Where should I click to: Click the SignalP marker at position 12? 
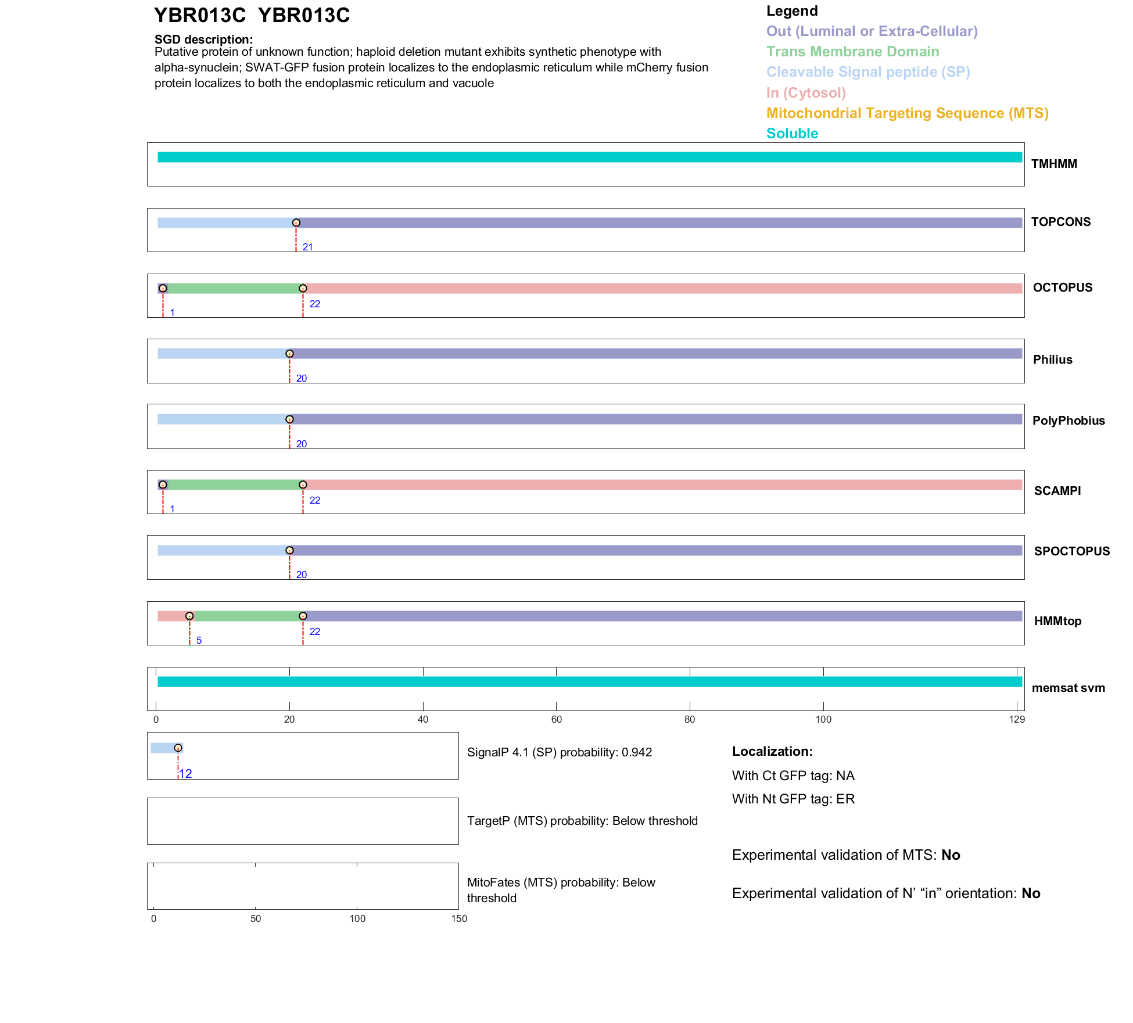click(178, 748)
